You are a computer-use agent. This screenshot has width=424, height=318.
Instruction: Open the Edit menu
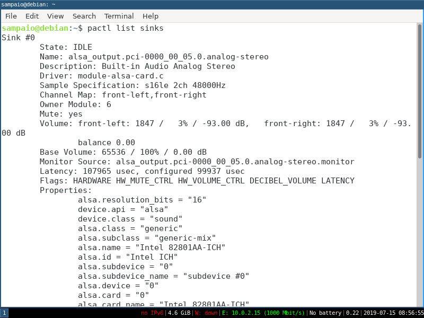(x=32, y=16)
